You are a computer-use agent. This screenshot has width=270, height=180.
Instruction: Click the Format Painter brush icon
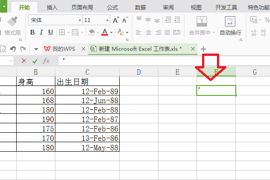pos(13,22)
